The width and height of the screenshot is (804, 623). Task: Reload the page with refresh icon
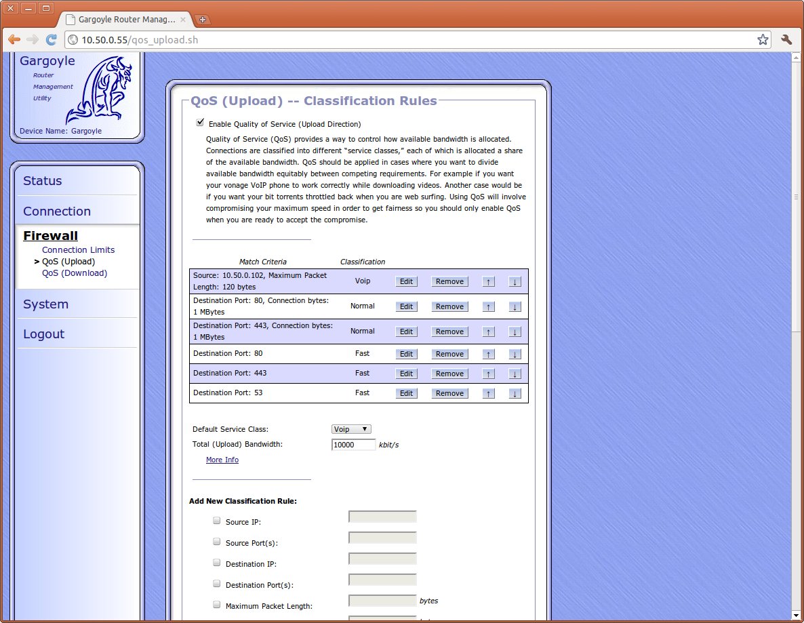click(x=52, y=39)
